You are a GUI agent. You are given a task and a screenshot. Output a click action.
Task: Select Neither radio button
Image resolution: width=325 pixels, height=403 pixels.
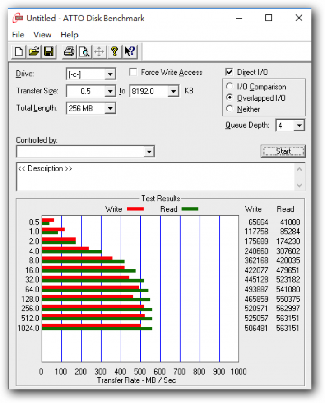pyautogui.click(x=229, y=109)
